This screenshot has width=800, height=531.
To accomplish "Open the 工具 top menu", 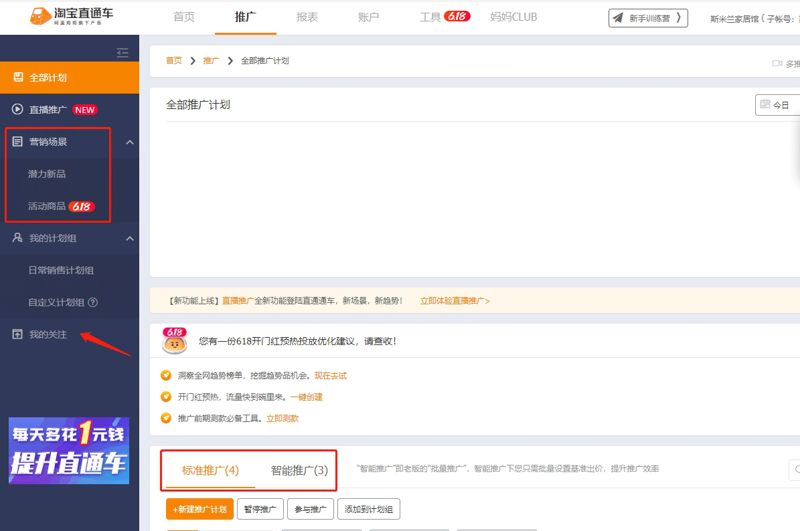I will tap(430, 17).
